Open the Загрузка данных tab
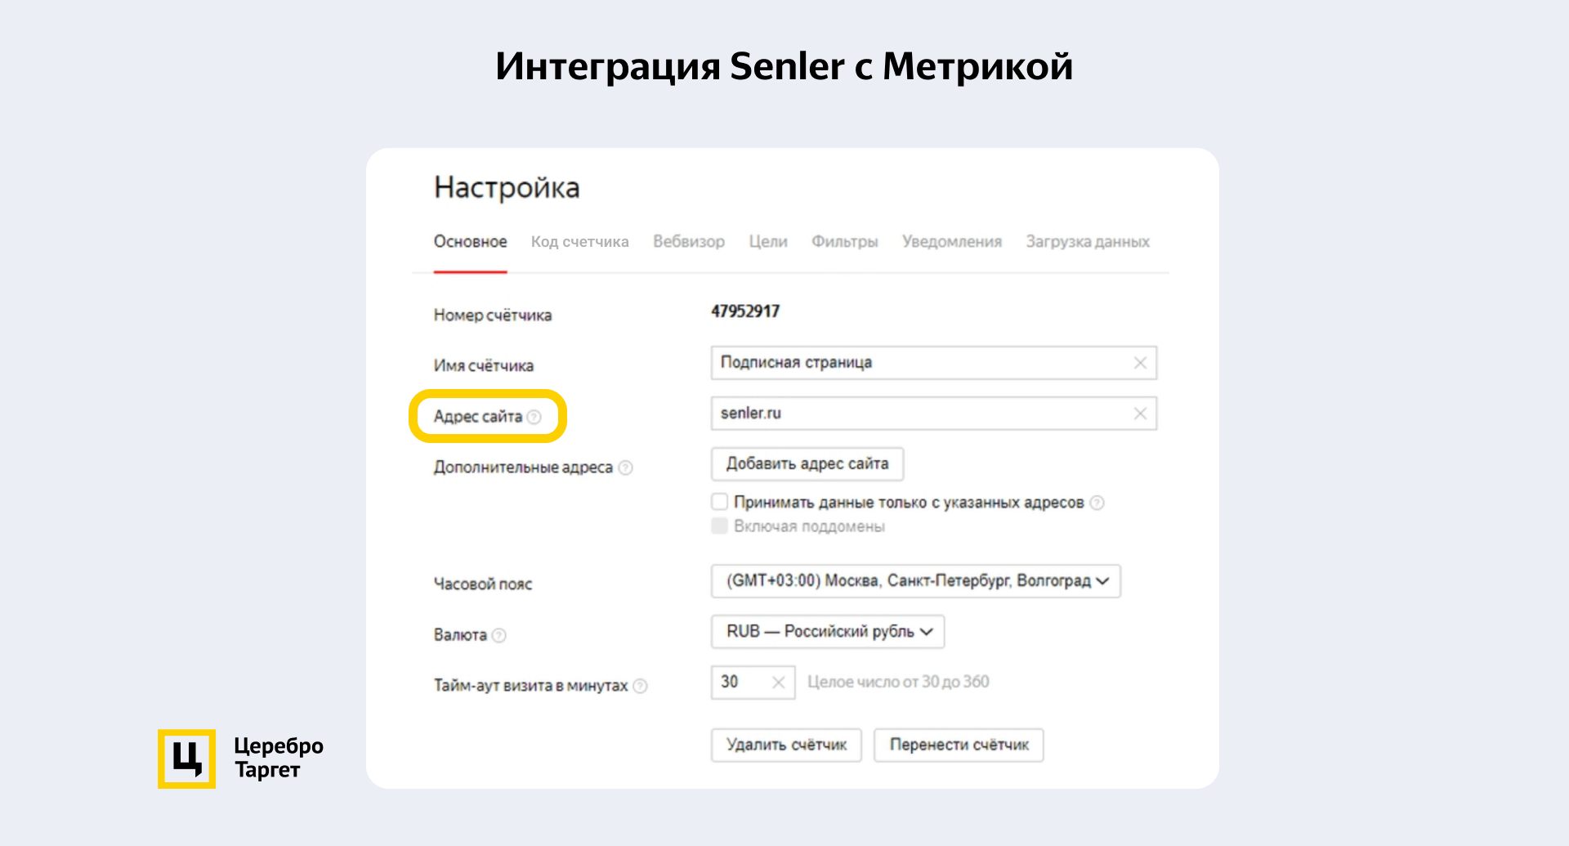Viewport: 1569px width, 846px height. pos(1088,242)
